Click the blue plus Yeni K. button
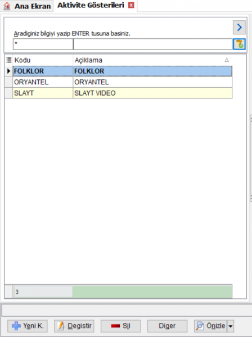 (28, 326)
